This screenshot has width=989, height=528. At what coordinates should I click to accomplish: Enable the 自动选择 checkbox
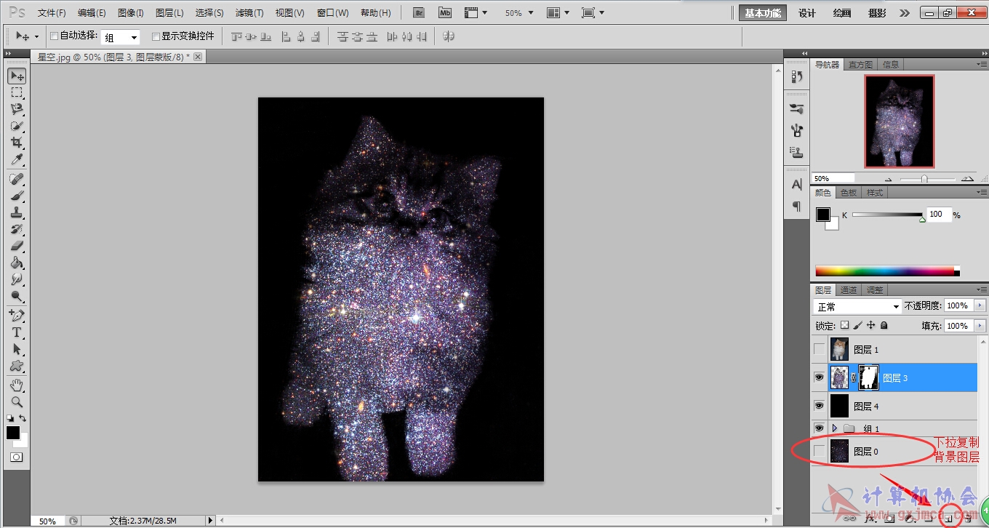[54, 36]
